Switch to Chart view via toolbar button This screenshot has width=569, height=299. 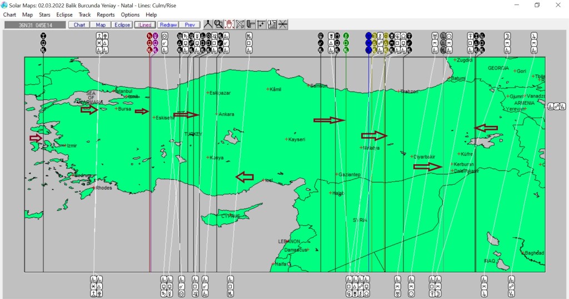coord(79,25)
